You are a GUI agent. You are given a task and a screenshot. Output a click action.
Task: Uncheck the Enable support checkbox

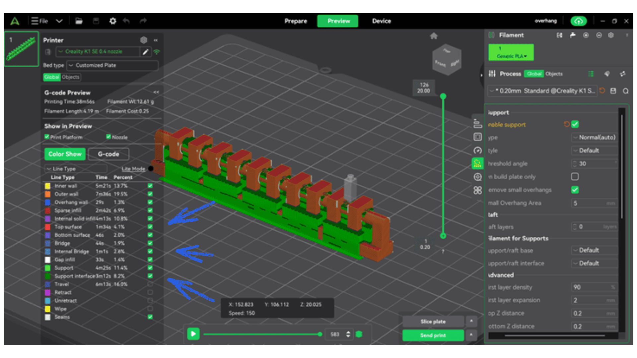coord(575,124)
